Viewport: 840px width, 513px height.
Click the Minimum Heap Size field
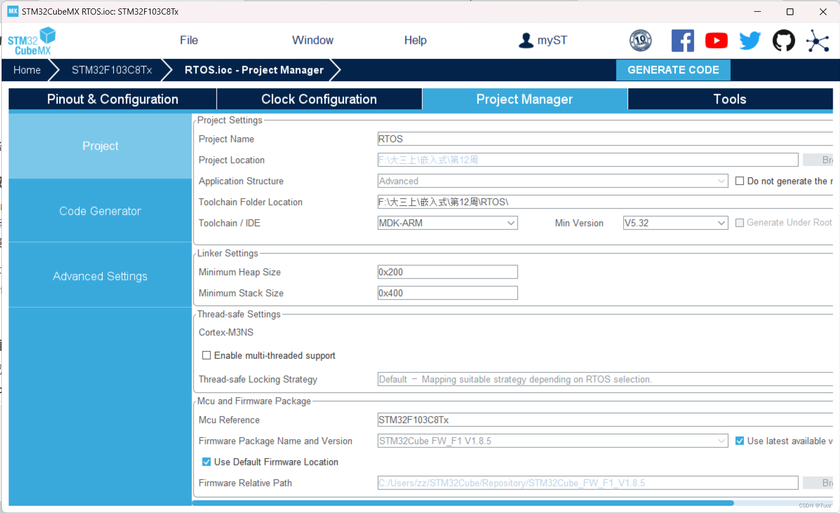click(447, 272)
